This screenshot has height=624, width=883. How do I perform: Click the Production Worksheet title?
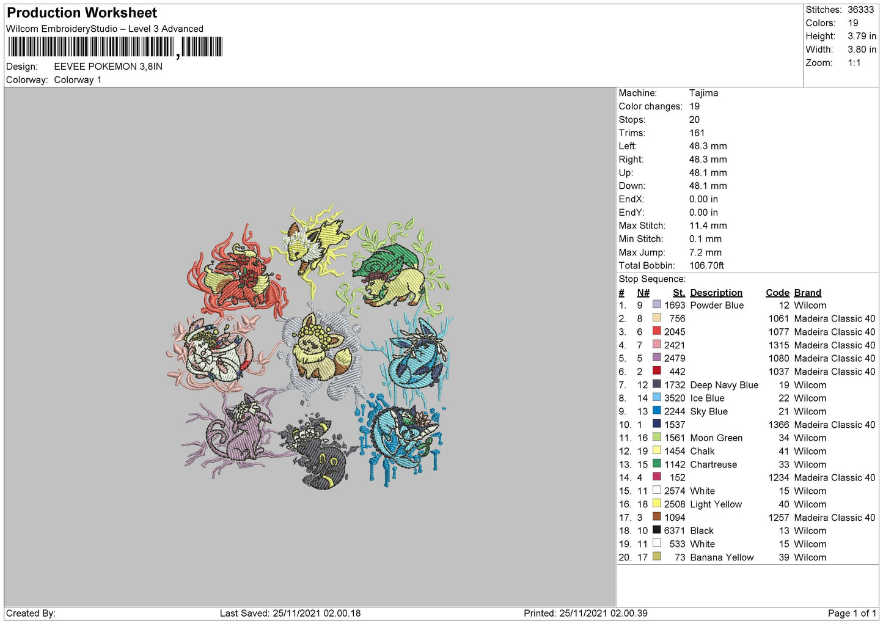click(82, 13)
